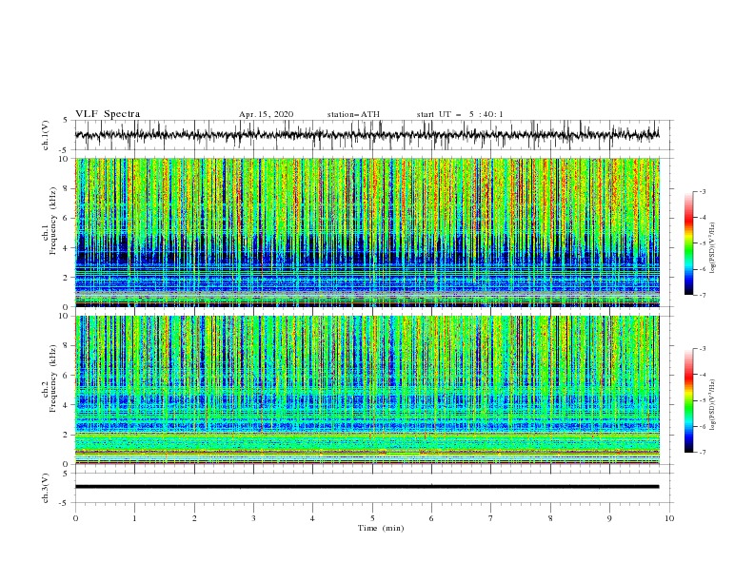The width and height of the screenshot is (754, 582).
Task: Click the "-3" tick on upper colorbar
Action: coord(702,191)
